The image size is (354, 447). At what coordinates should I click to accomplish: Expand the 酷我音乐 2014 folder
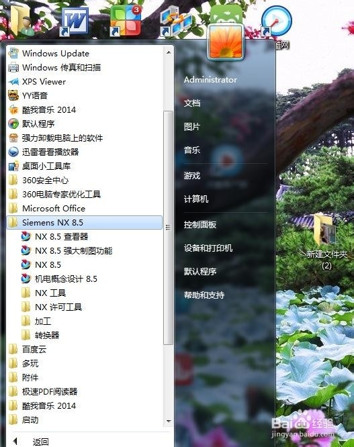[x=42, y=405]
